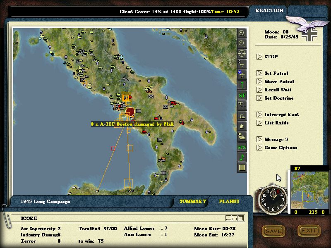Toggle music with the note icon
The image size is (331, 248).
pyautogui.click(x=242, y=157)
